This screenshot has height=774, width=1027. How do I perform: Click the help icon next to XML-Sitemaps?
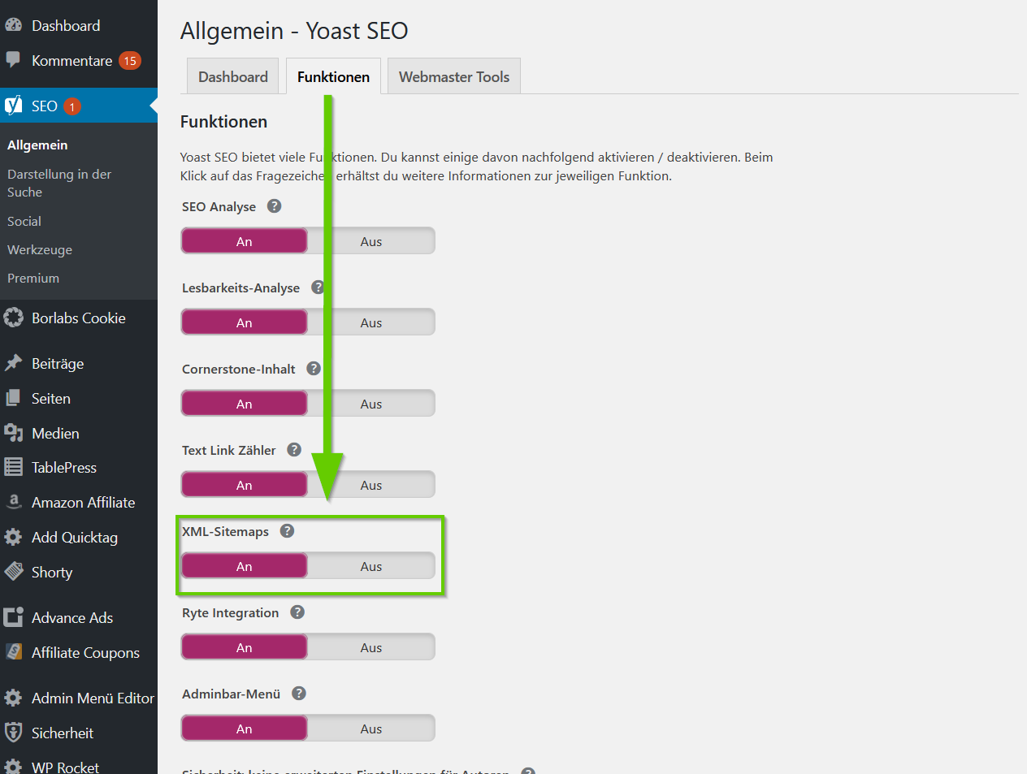tap(286, 530)
